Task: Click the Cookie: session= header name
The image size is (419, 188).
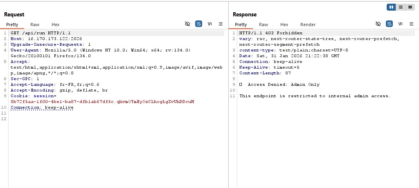Action: tap(34, 96)
